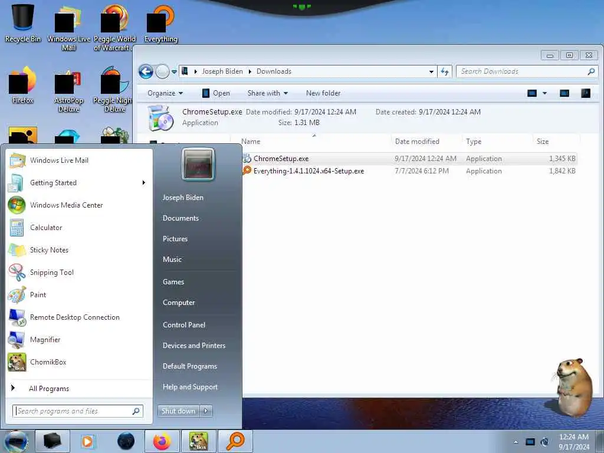604x453 pixels.
Task: Toggle the preview pane button
Action: click(x=564, y=93)
